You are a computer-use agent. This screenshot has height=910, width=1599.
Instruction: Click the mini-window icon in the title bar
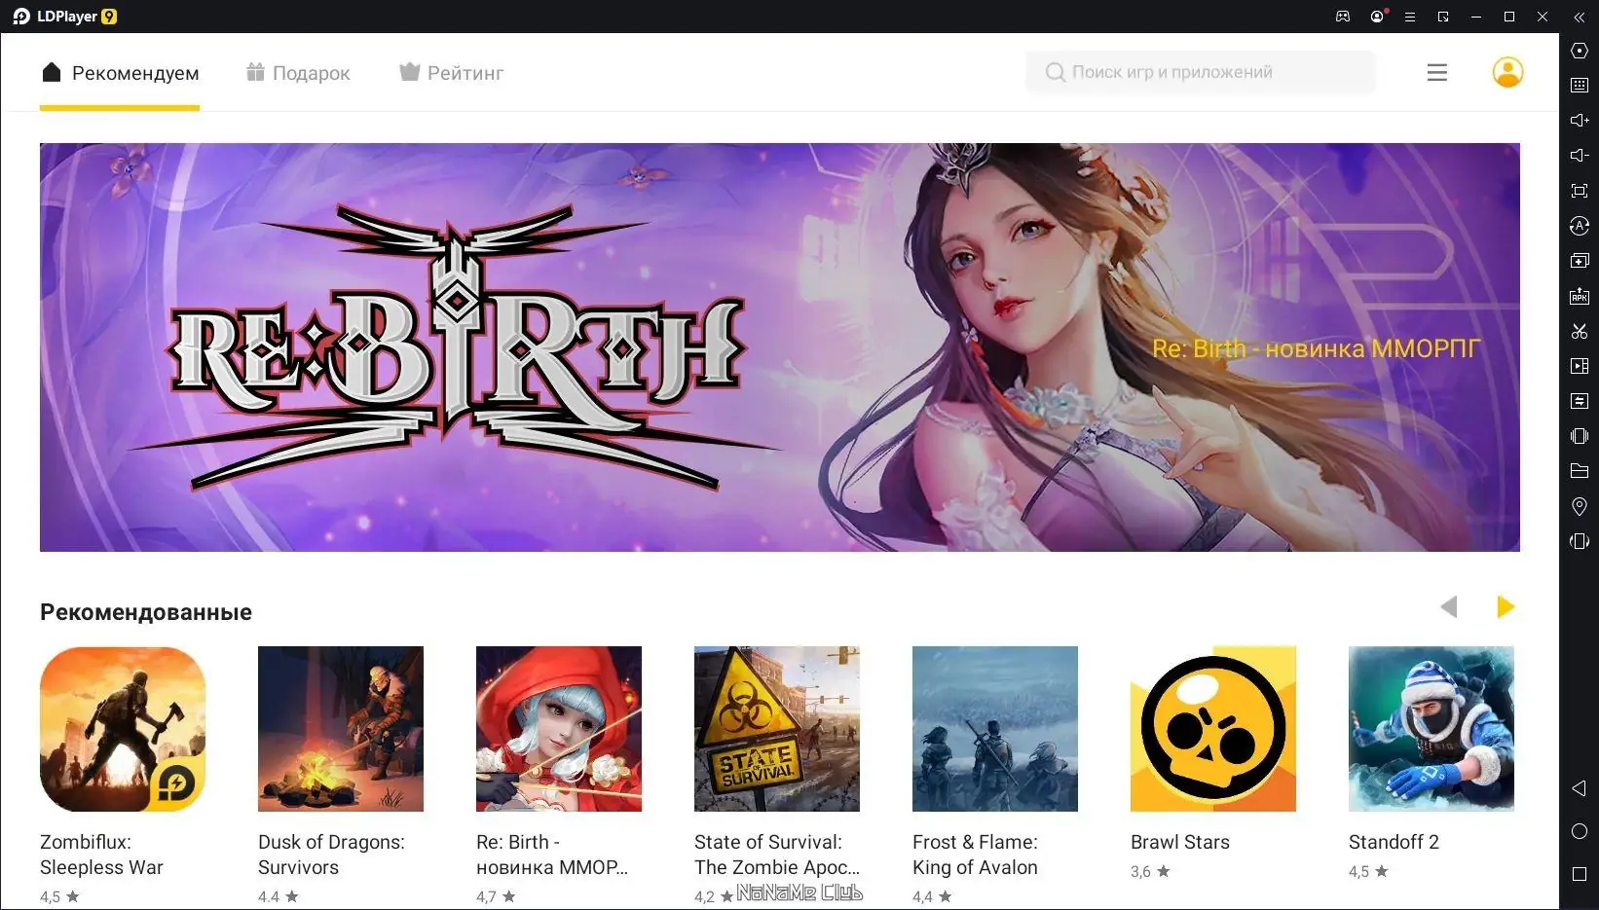[1443, 17]
